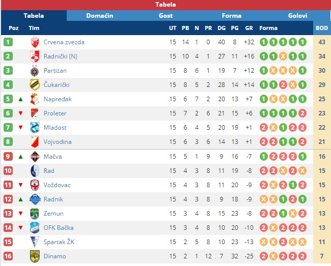Click Zemun's green win form badge
The image size is (331, 266).
pyautogui.click(x=283, y=214)
